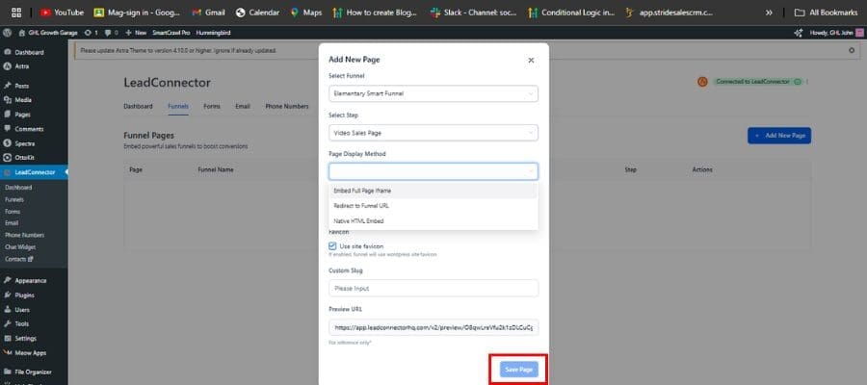Open Forms submenu item in sidebar
This screenshot has width=867, height=385.
point(13,212)
